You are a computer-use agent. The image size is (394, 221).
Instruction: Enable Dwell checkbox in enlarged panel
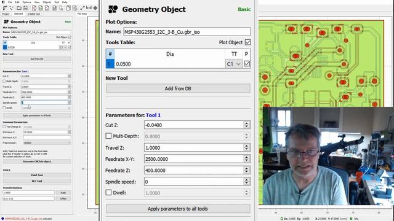coord(108,192)
